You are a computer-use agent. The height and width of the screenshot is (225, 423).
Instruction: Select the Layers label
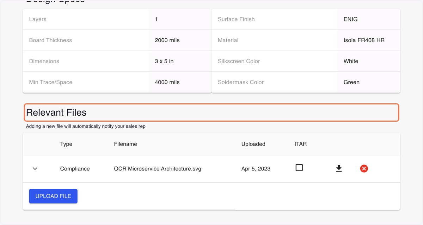click(x=38, y=19)
